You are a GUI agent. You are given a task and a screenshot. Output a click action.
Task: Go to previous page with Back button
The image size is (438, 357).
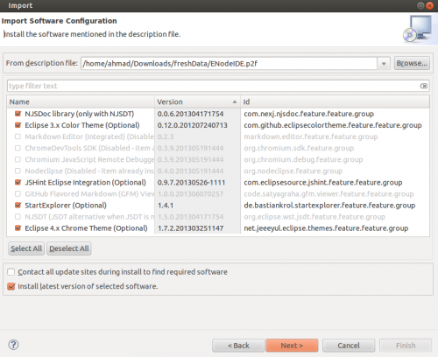coord(238,346)
